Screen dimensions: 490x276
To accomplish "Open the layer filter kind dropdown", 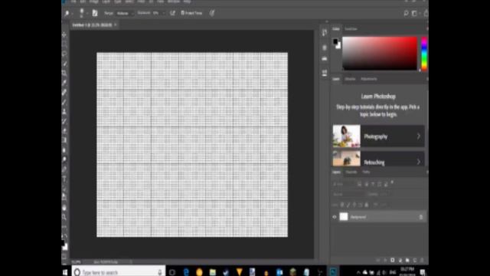I will pyautogui.click(x=344, y=184).
